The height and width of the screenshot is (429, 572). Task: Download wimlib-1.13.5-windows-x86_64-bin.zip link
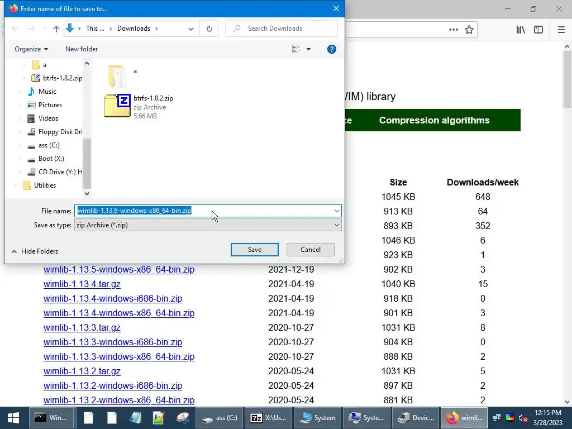119,270
